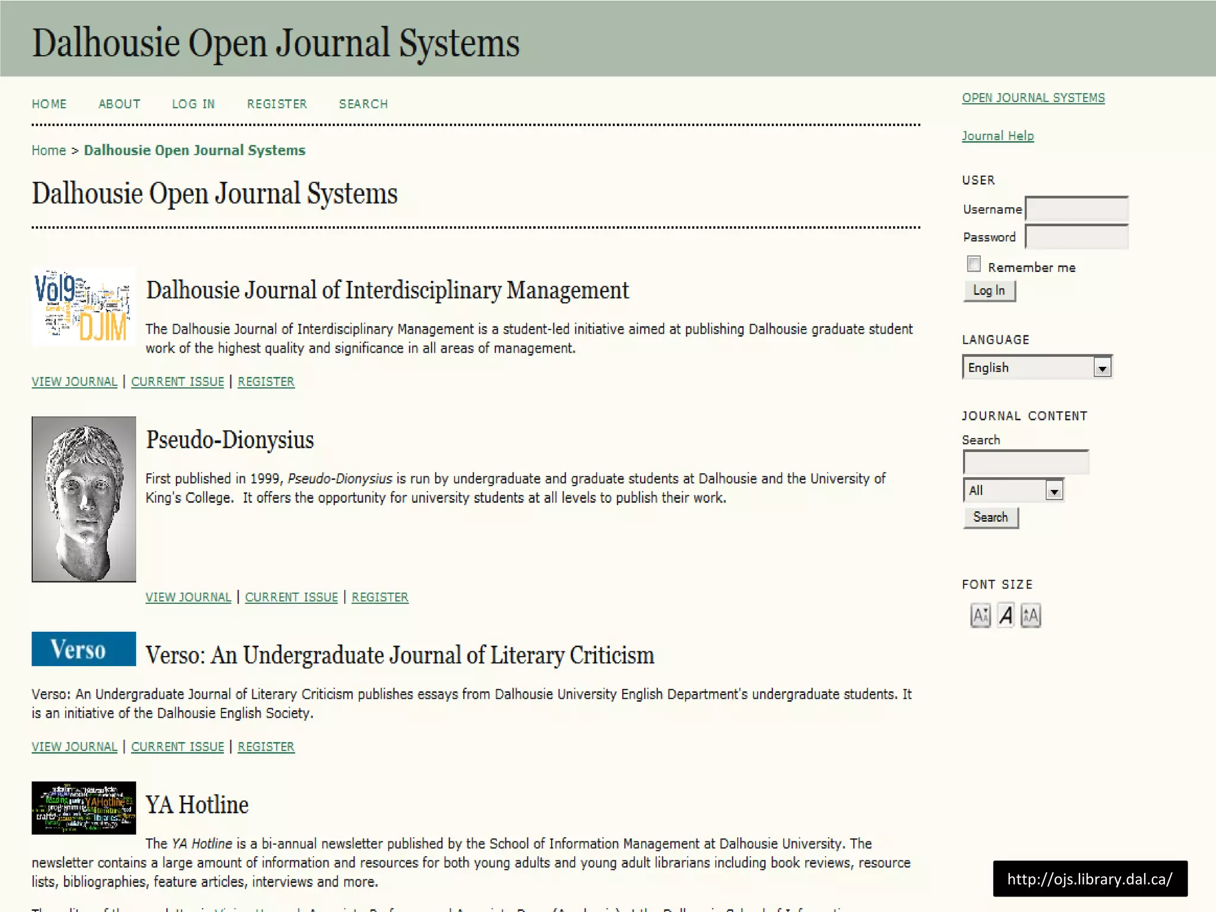The image size is (1216, 912).
Task: Click the Home breadcrumb link
Action: click(49, 150)
